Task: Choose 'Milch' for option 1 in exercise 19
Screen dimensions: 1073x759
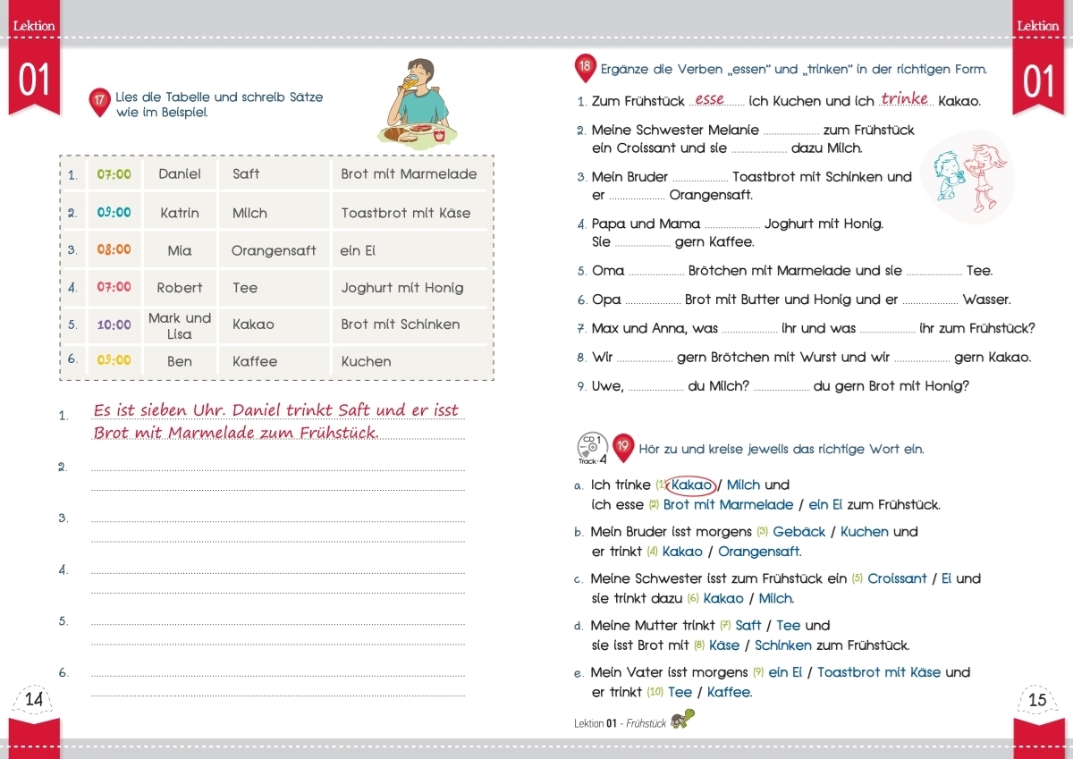Action: tap(743, 485)
